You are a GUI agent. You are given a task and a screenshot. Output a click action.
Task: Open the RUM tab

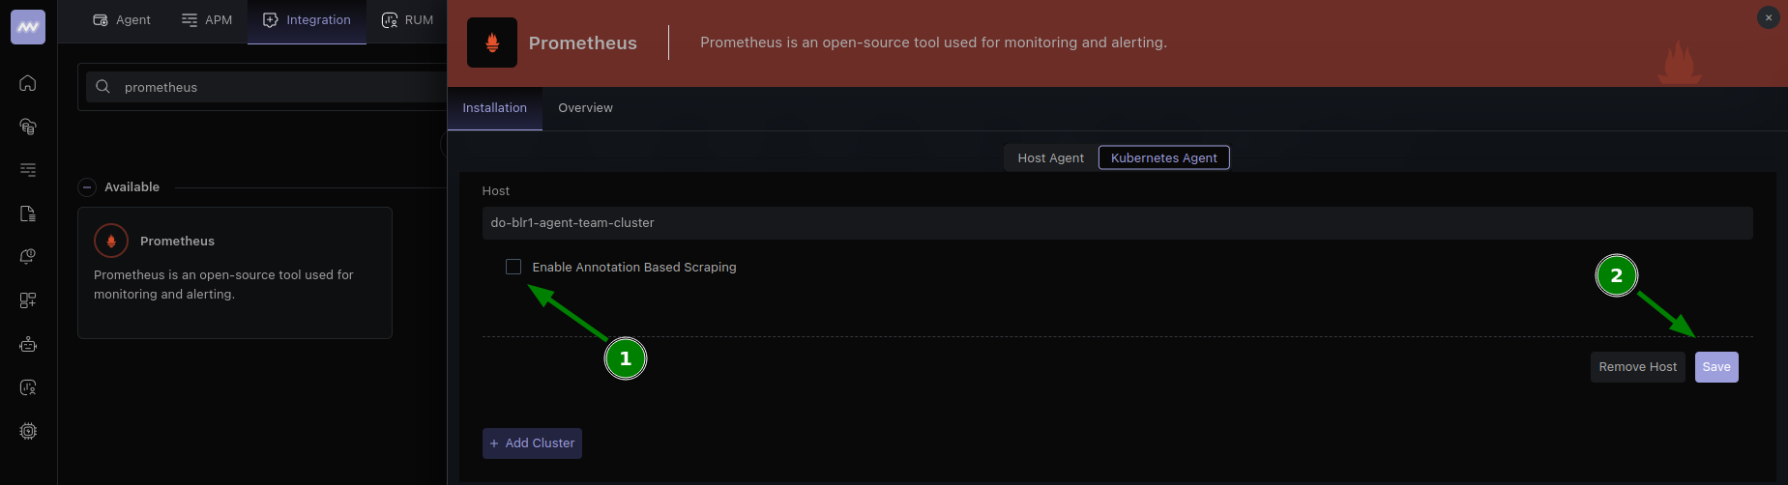pos(407,20)
